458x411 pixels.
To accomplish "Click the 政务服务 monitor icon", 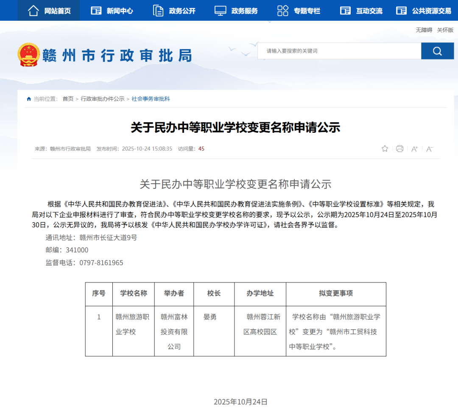I will (220, 11).
